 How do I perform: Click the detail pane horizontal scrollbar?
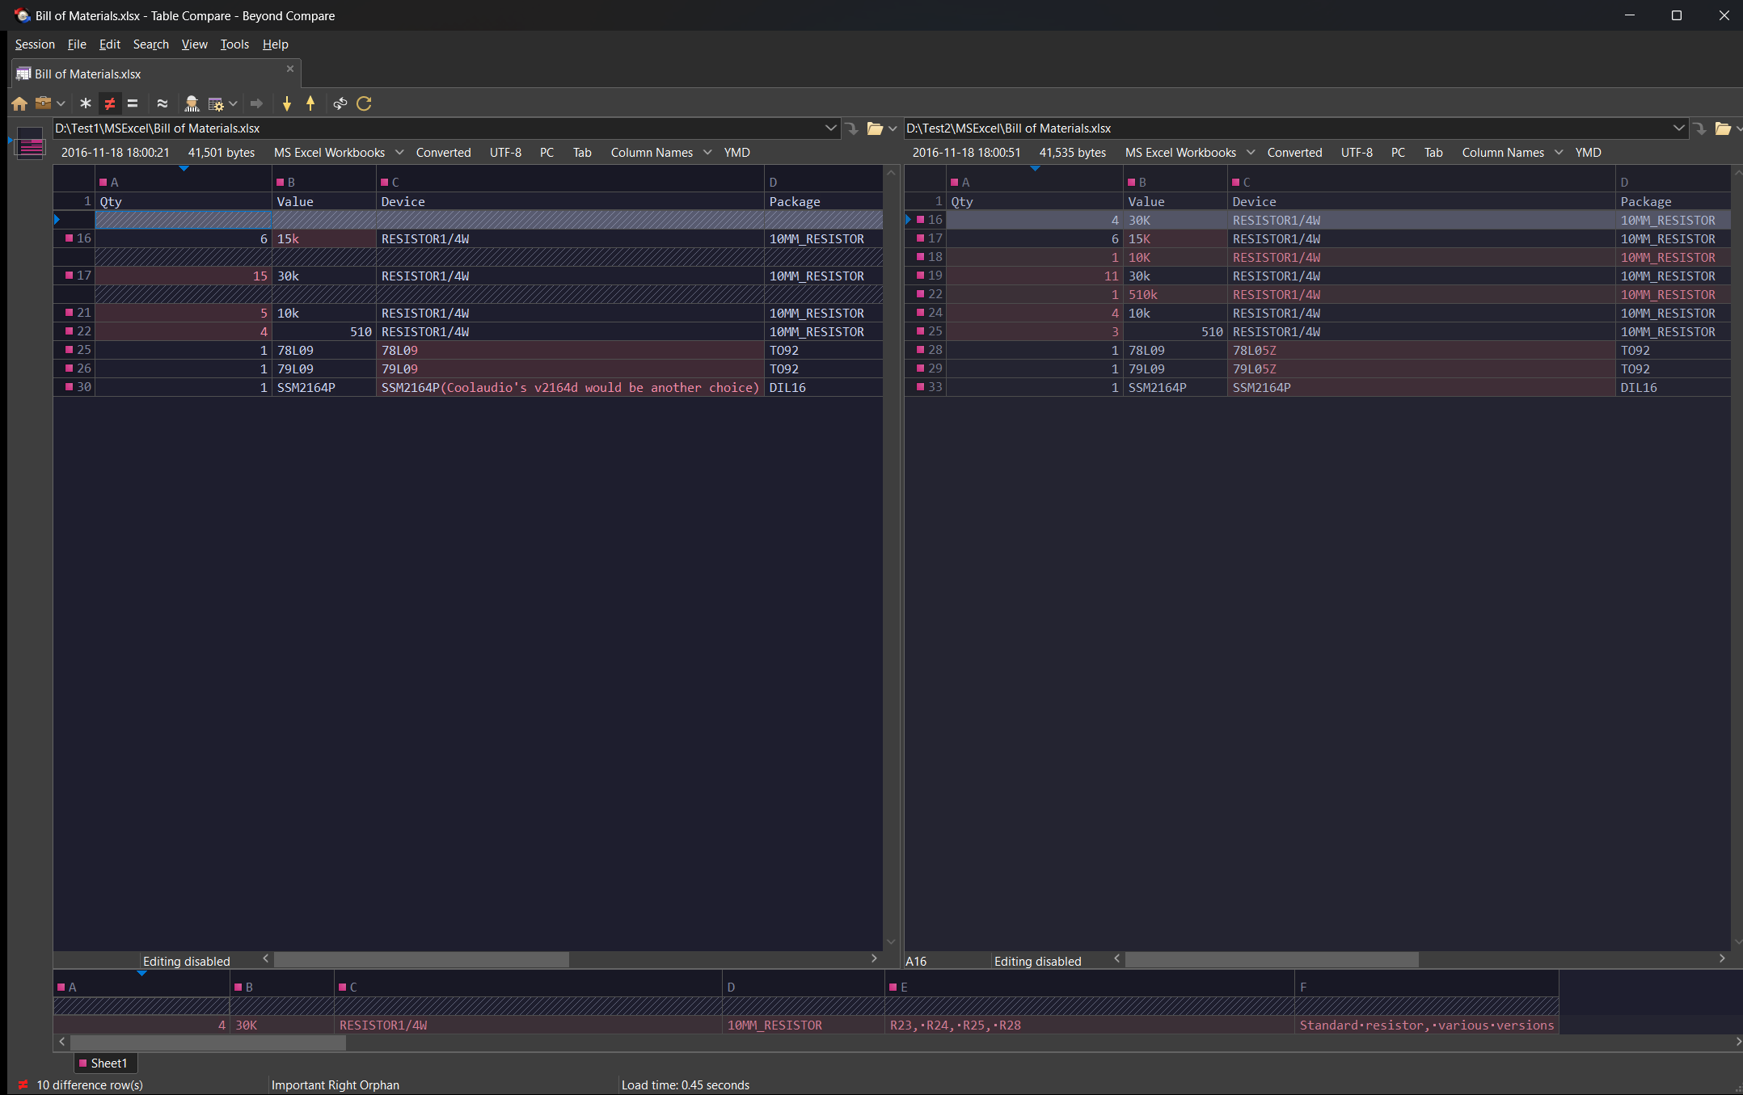pyautogui.click(x=208, y=1043)
